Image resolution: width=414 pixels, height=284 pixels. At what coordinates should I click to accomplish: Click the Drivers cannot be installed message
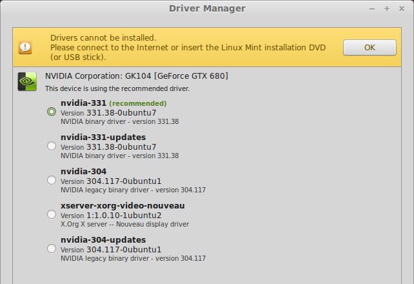pos(103,38)
